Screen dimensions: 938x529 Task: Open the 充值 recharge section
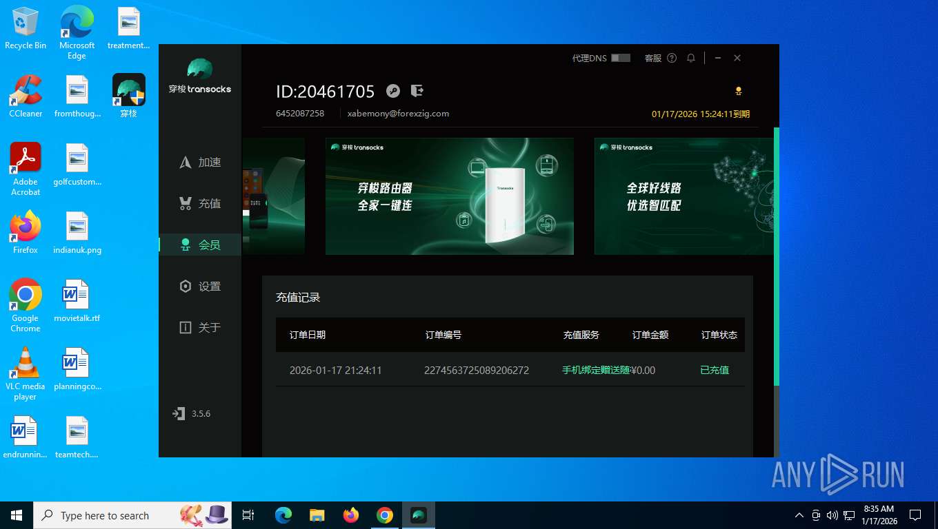click(x=200, y=203)
